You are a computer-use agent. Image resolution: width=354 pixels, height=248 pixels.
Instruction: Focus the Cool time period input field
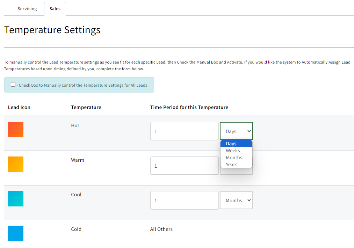coord(184,200)
